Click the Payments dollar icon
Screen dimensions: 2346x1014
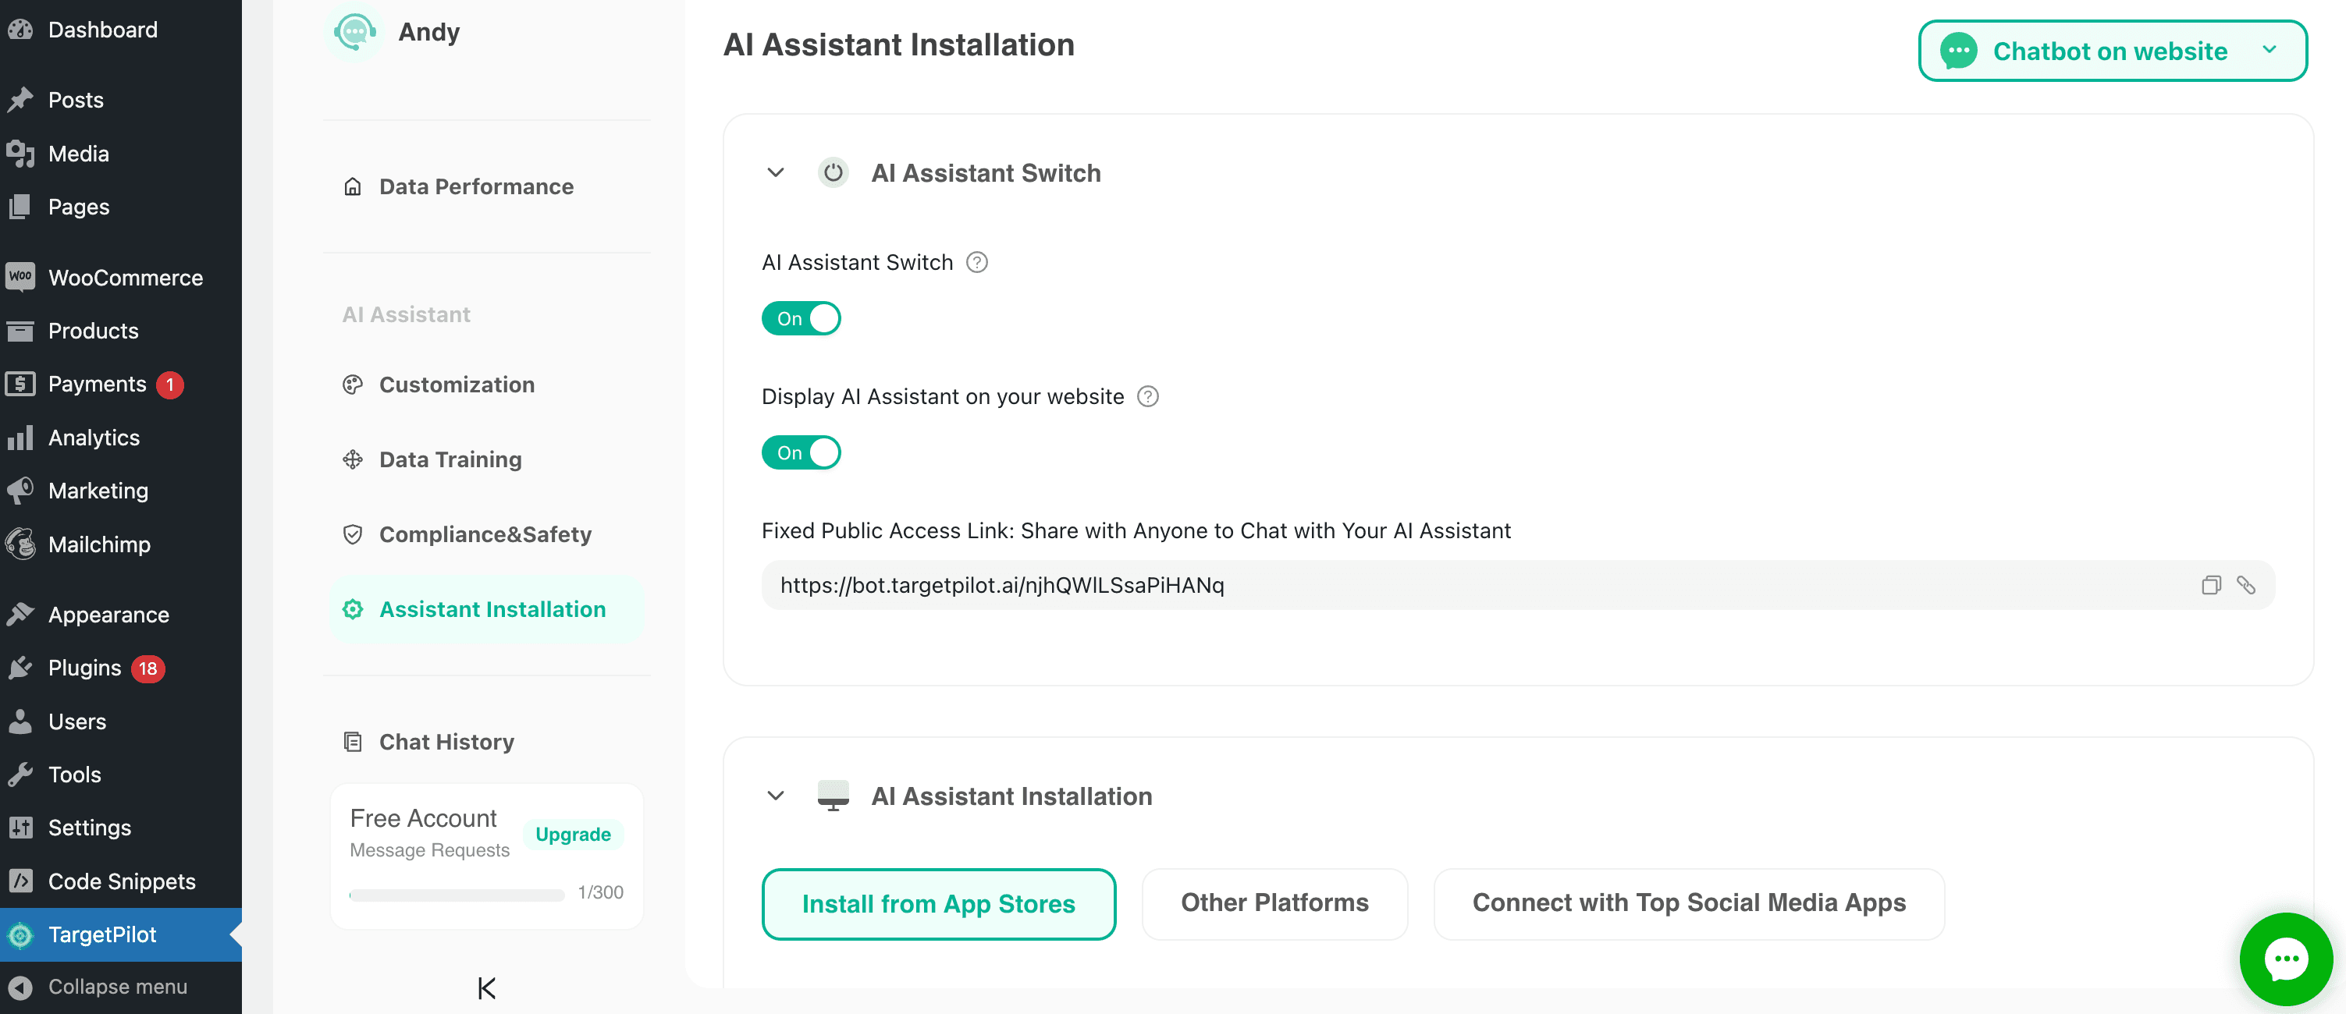pos(20,383)
